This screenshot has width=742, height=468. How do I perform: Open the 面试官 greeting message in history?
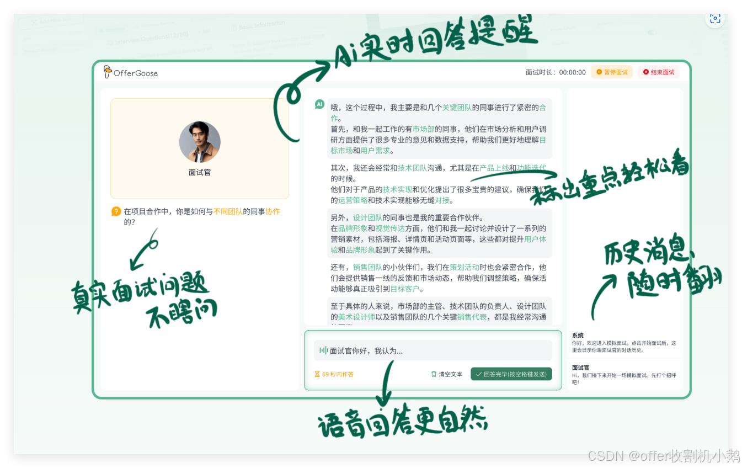[624, 375]
